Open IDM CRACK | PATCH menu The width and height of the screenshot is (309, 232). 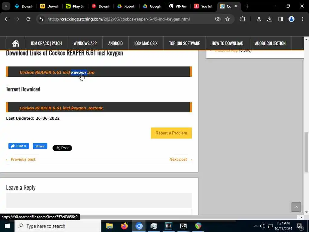pyautogui.click(x=46, y=43)
